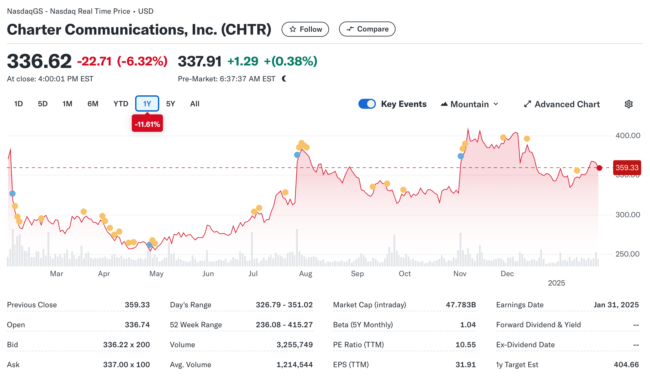Image resolution: width=650 pixels, height=379 pixels.
Task: Select the YTD range tab
Action: click(121, 104)
